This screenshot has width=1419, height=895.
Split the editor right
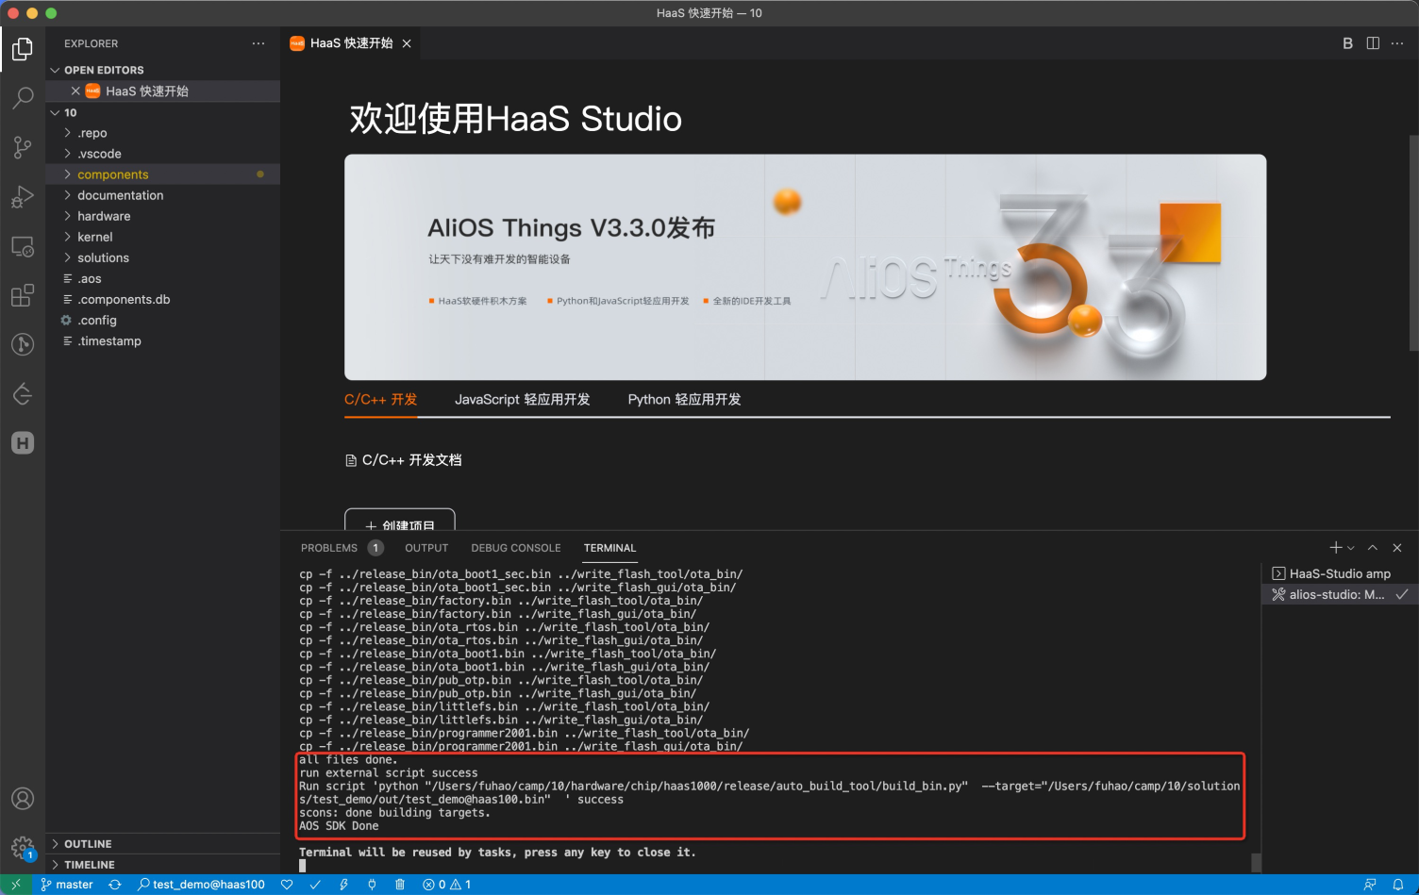[x=1373, y=43]
